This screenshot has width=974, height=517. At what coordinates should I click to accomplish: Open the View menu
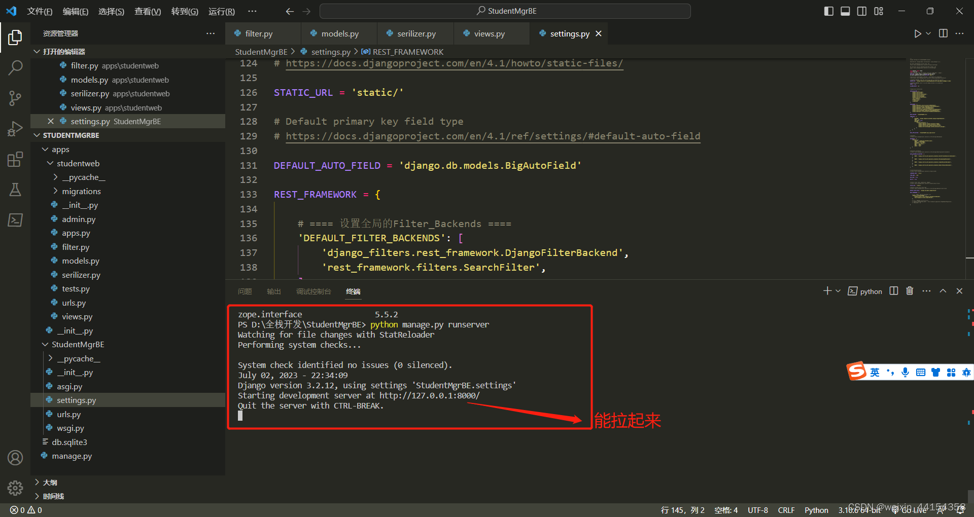click(148, 11)
